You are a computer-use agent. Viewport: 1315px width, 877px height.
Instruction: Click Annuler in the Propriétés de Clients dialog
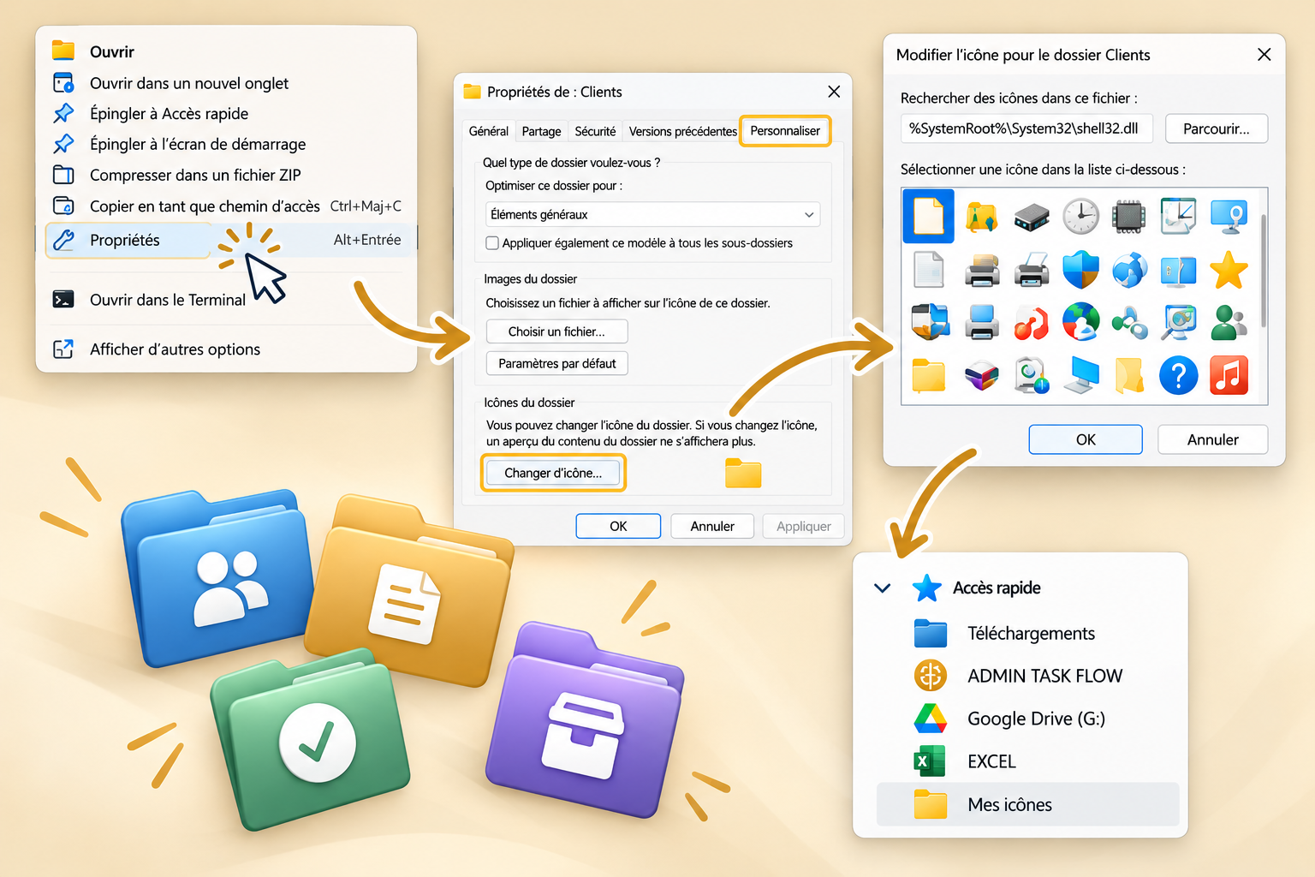pyautogui.click(x=712, y=526)
